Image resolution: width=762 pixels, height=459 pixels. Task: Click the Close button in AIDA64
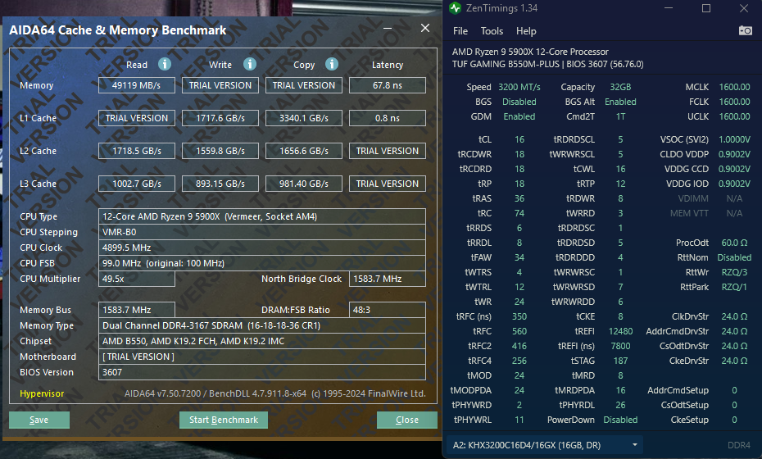[406, 420]
